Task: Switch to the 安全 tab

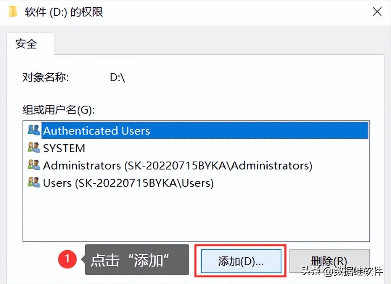Action: 26,44
